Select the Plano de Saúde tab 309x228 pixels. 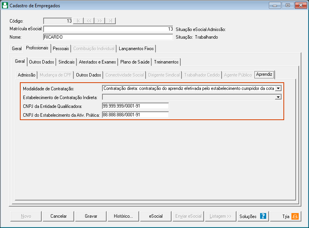(134, 62)
